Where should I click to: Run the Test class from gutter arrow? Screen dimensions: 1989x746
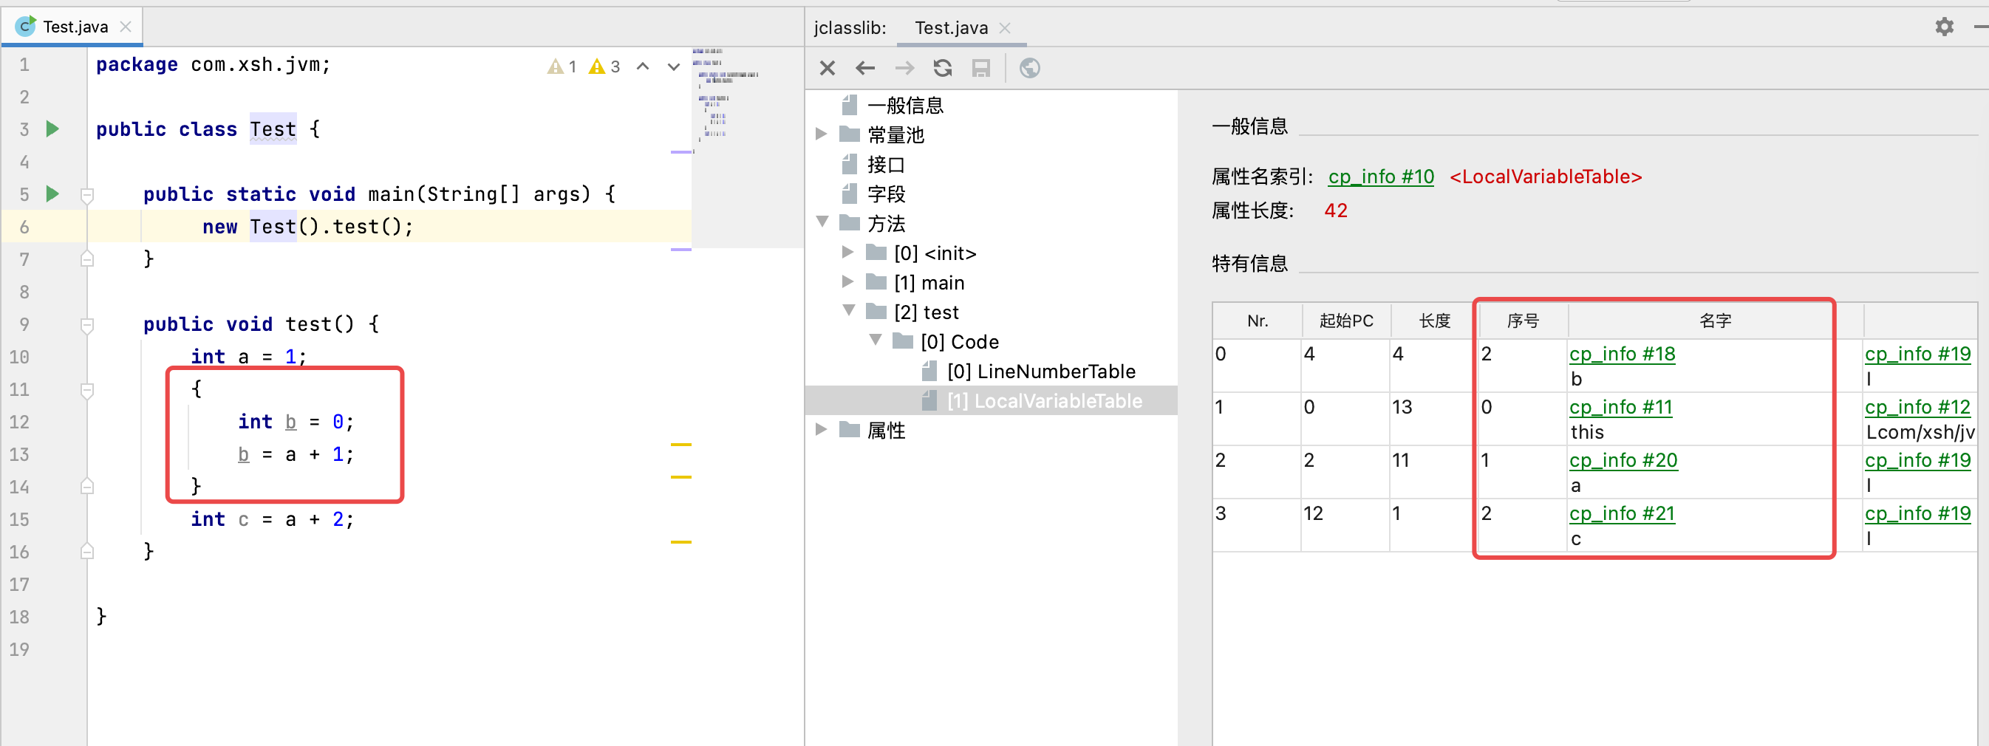point(52,129)
